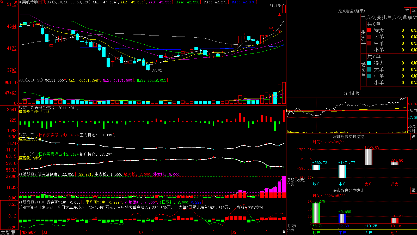417x235 pixels.
Task: Click the 委买单 vertical label
Action: coord(363,37)
